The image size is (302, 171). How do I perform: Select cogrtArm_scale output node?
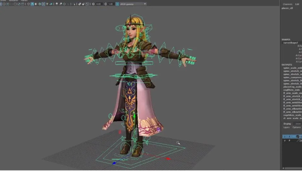[x=293, y=115]
